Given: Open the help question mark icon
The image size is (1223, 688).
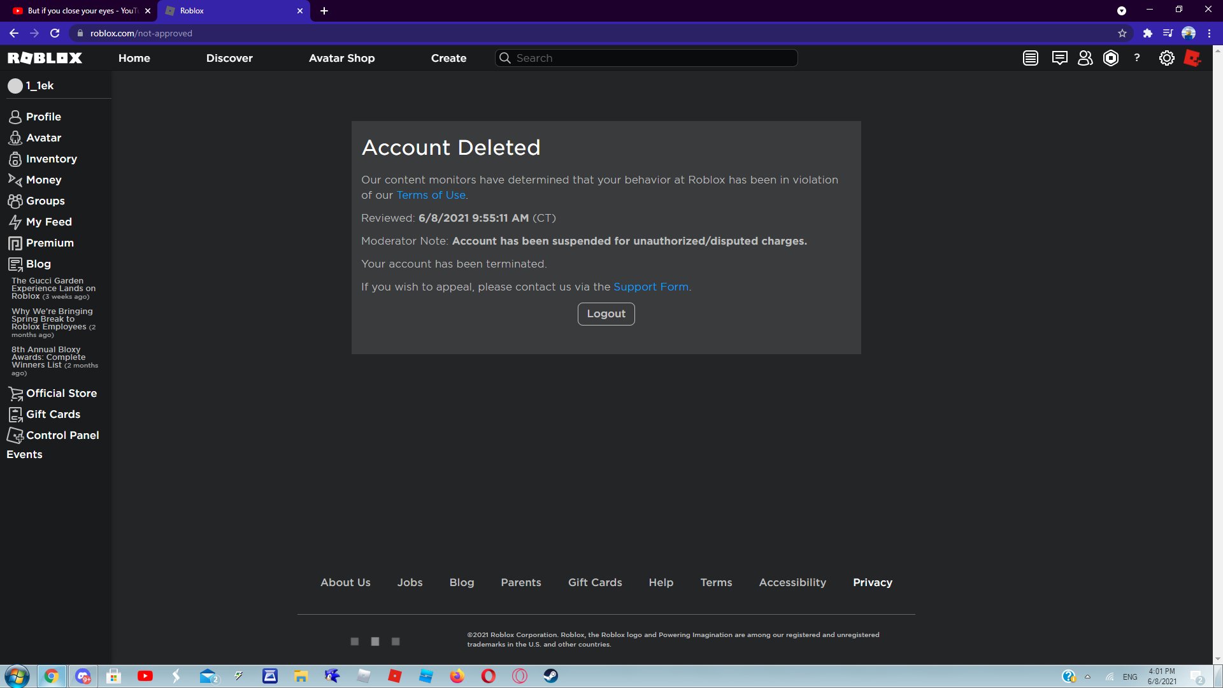Looking at the screenshot, I should coord(1137,58).
